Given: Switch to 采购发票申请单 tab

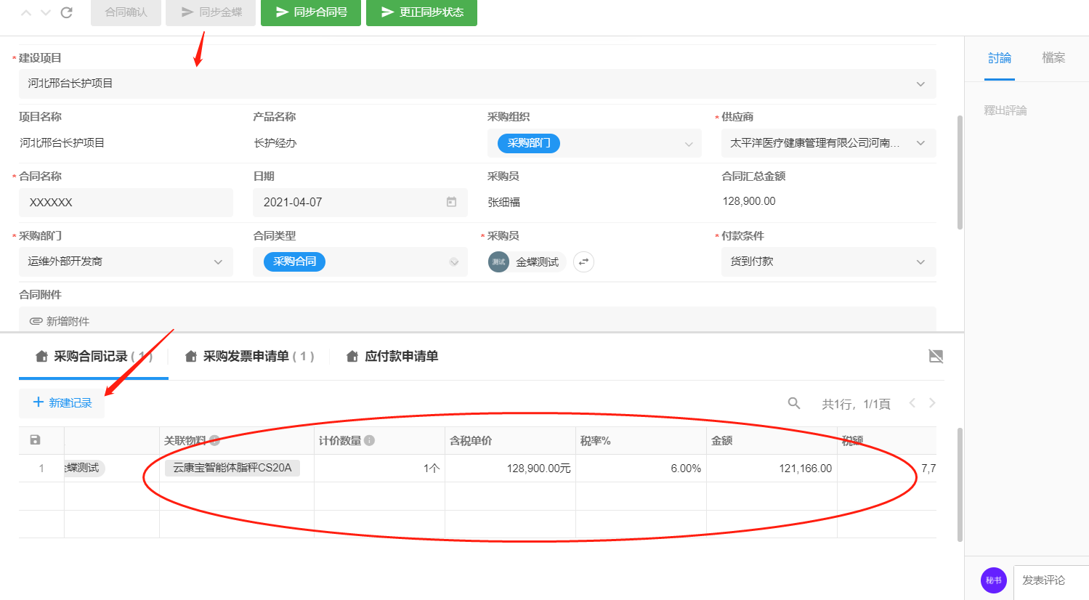Looking at the screenshot, I should pyautogui.click(x=249, y=356).
